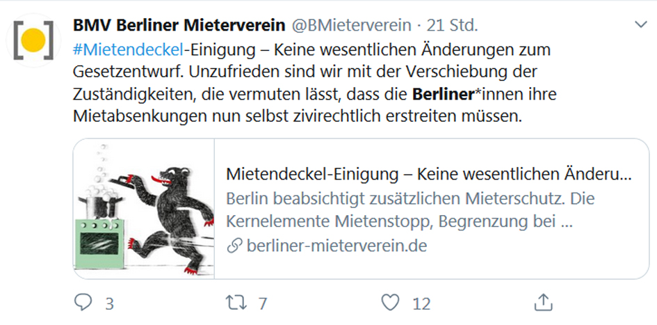Expand the tweet options chevron
Viewport: 657px width, 325px height.
[640, 26]
